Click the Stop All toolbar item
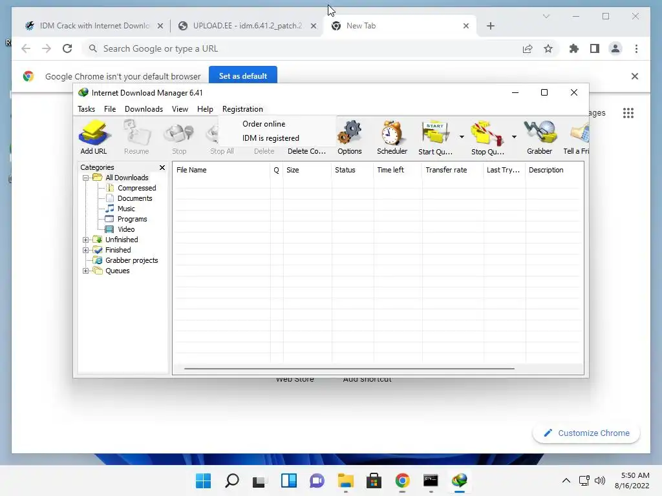Image resolution: width=662 pixels, height=496 pixels. tap(222, 151)
